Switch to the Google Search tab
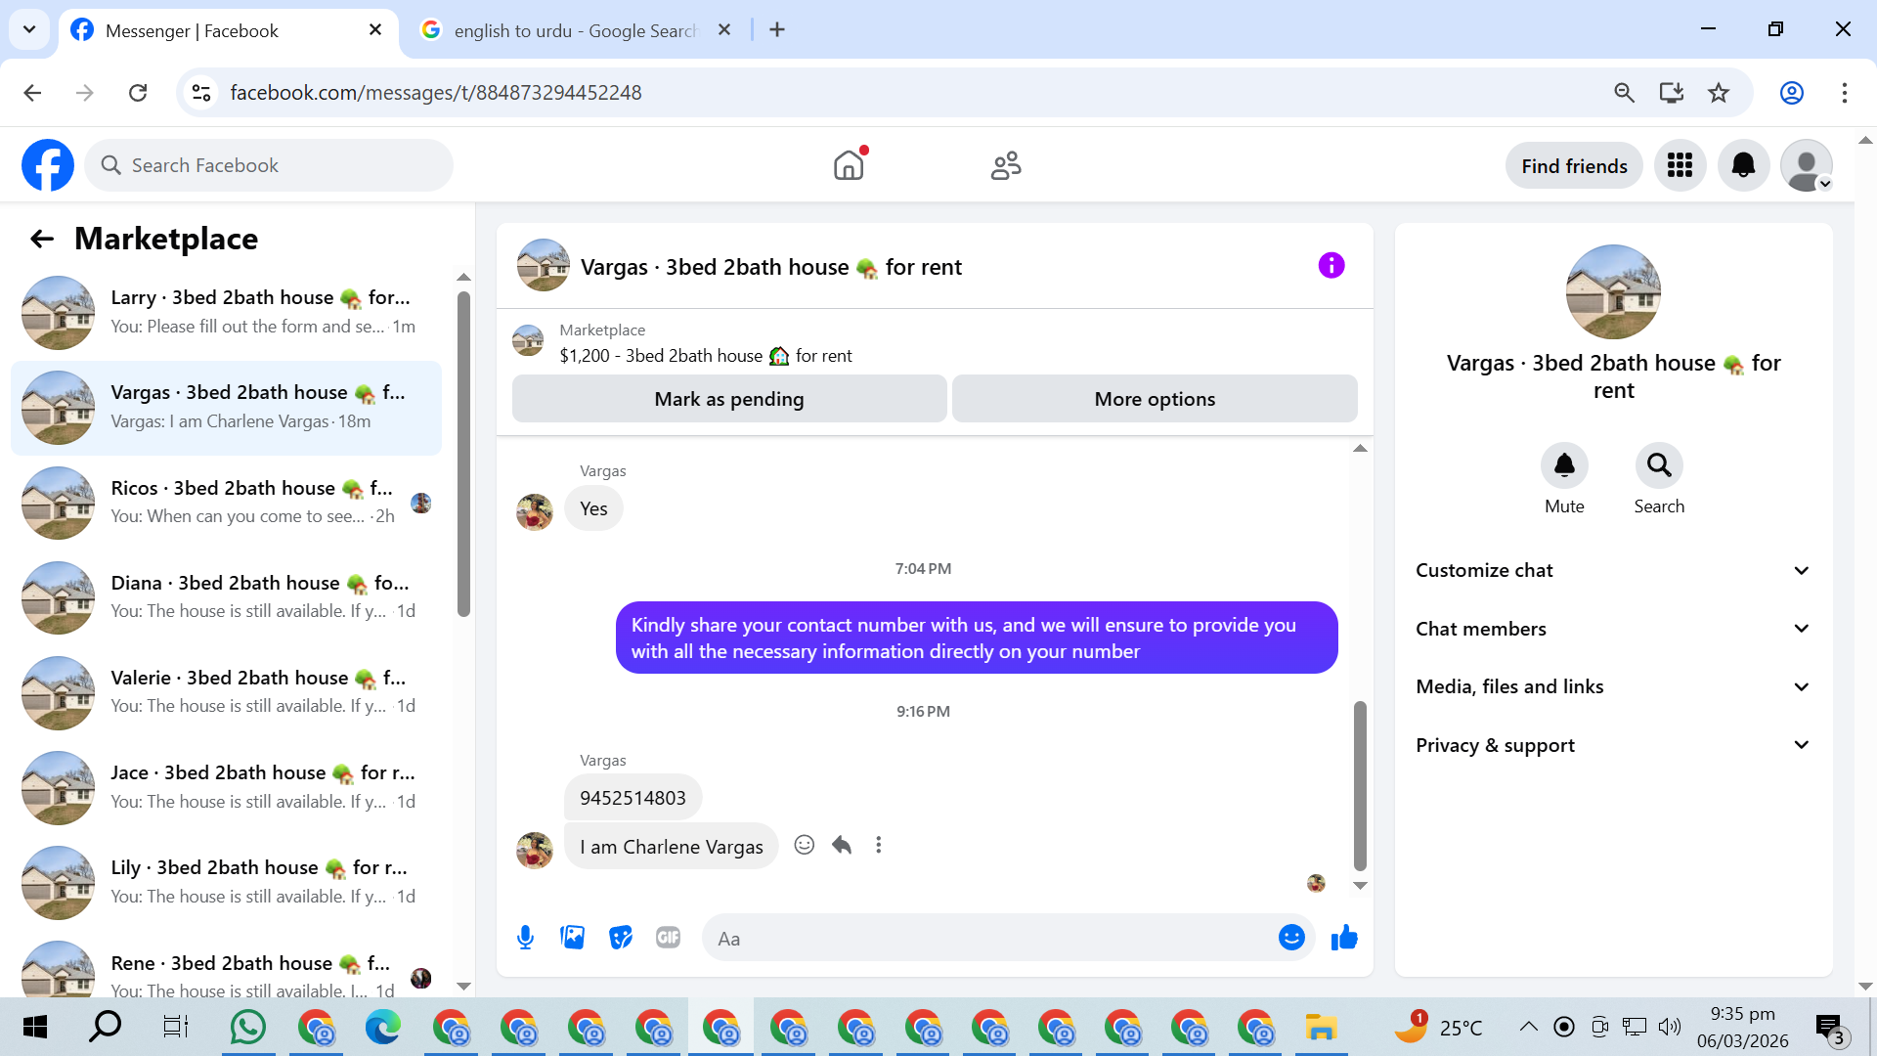Screen dimensions: 1877x1056 [x=575, y=30]
